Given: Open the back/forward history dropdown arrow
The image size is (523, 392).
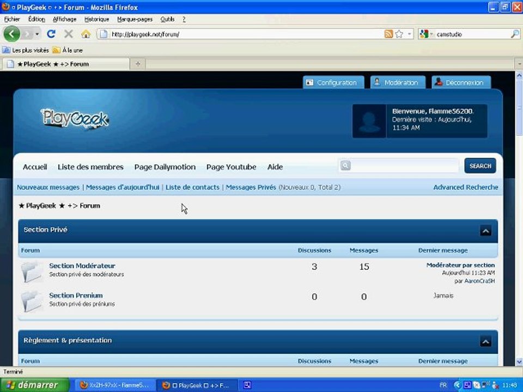Looking at the screenshot, I should click(x=37, y=34).
